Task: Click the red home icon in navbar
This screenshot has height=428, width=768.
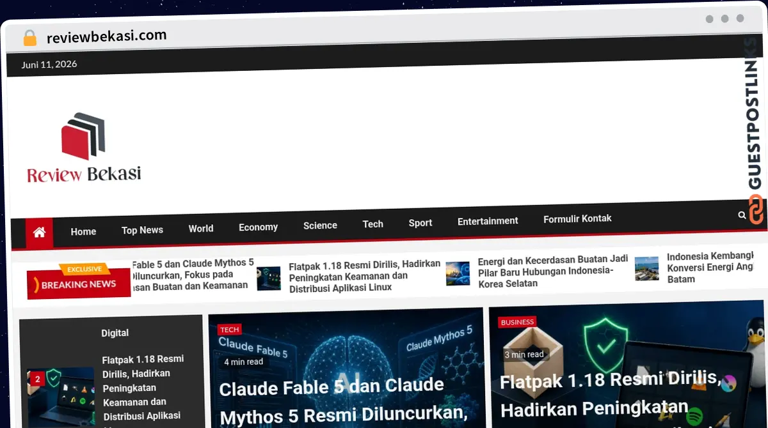Action: click(39, 233)
